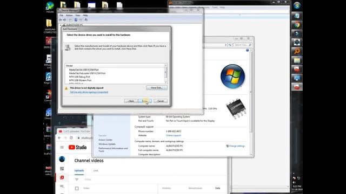Click search box in System window
346x194 pixels.
click(x=243, y=45)
